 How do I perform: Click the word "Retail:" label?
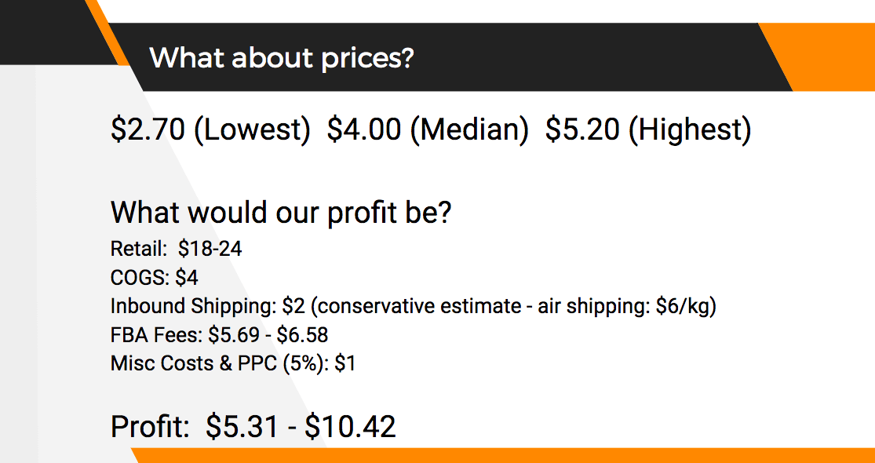[x=139, y=250]
